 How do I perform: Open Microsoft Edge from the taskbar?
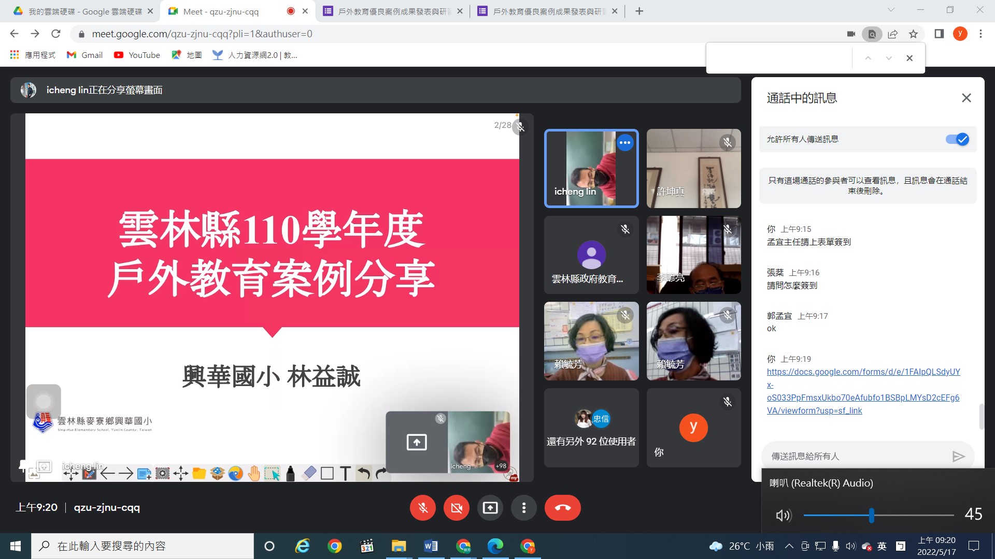click(x=495, y=546)
